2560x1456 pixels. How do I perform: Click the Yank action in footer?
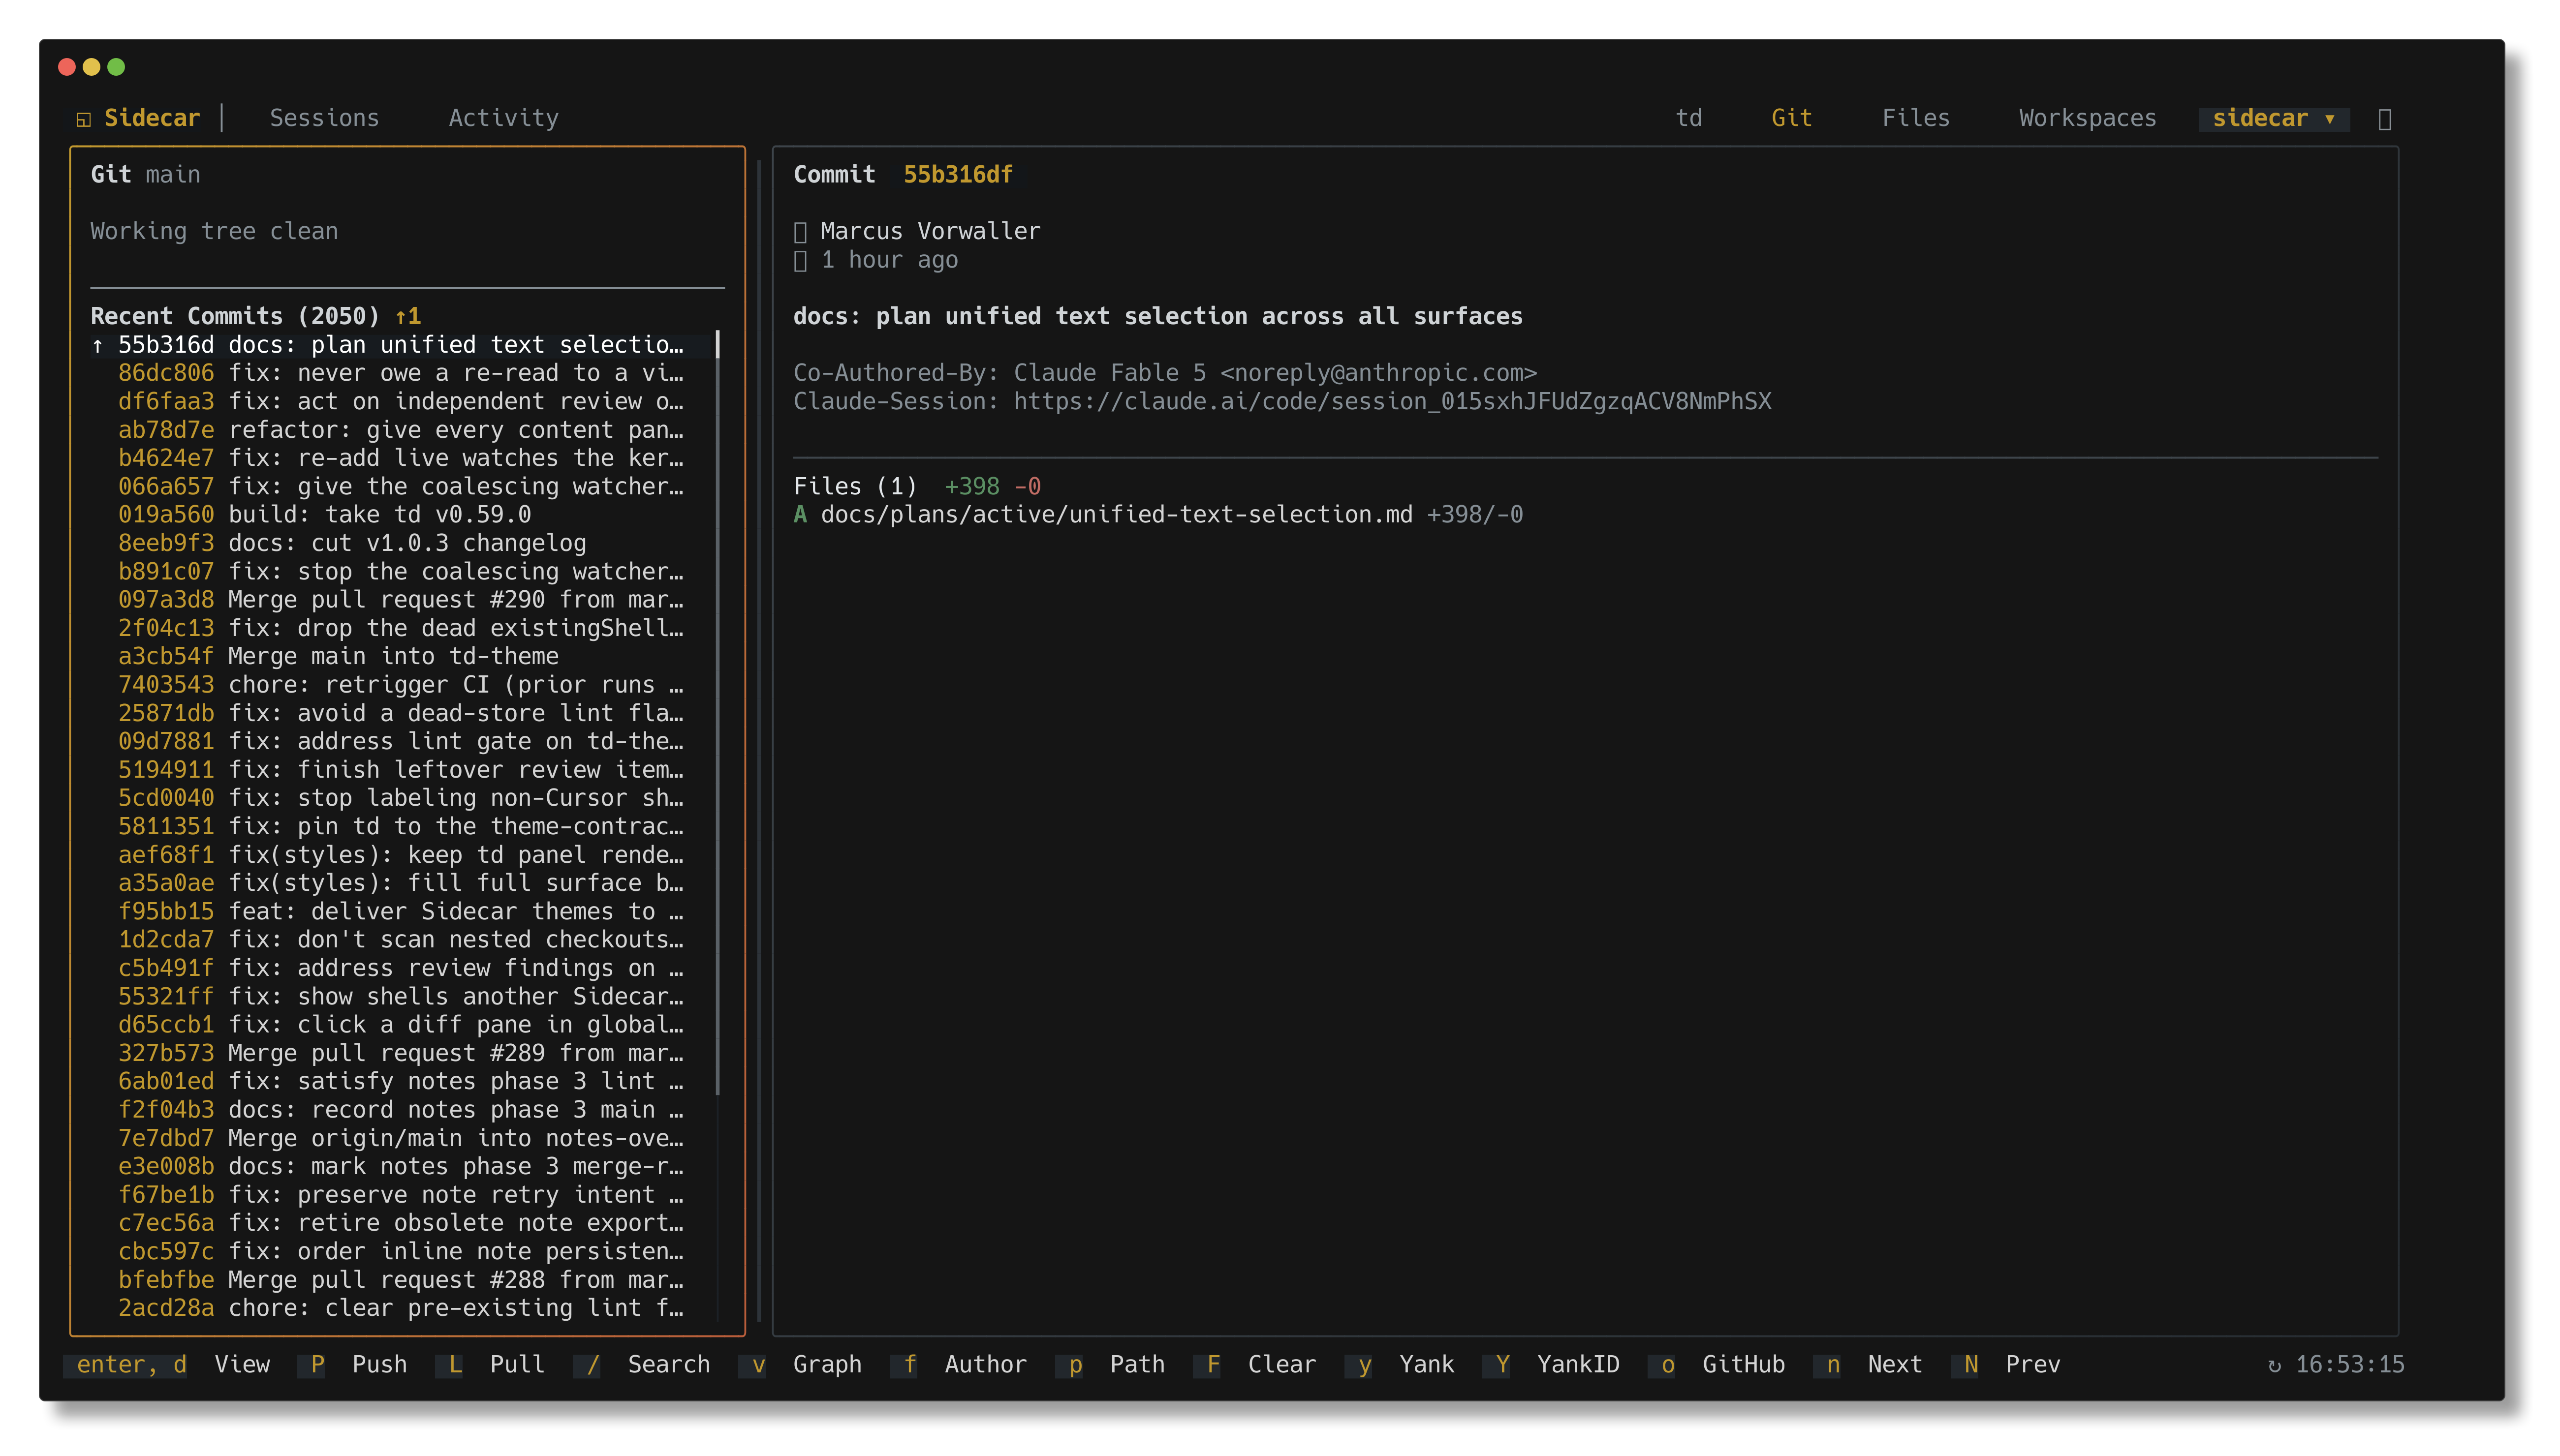[x=1427, y=1364]
